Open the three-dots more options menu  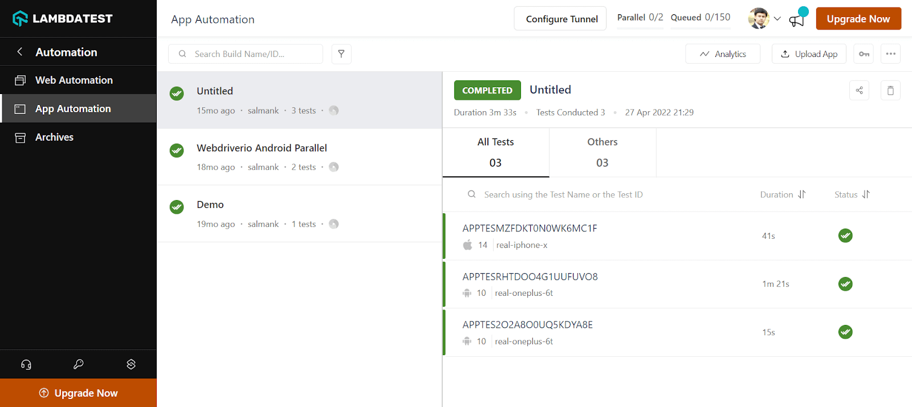(x=891, y=54)
